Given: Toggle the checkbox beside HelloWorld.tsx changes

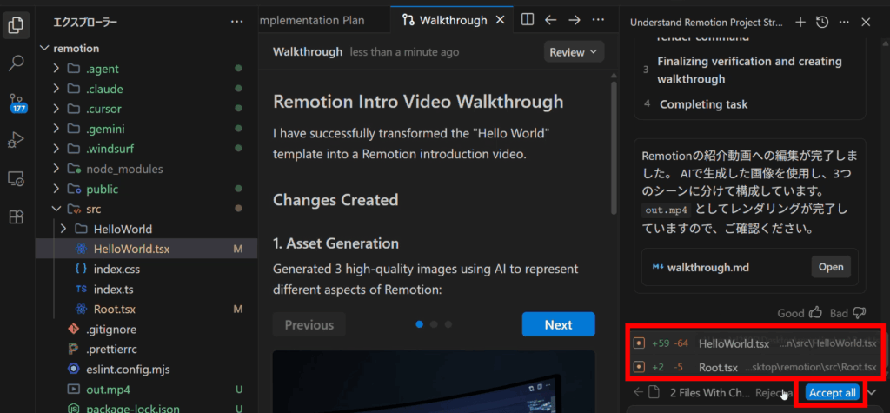Looking at the screenshot, I should [640, 343].
